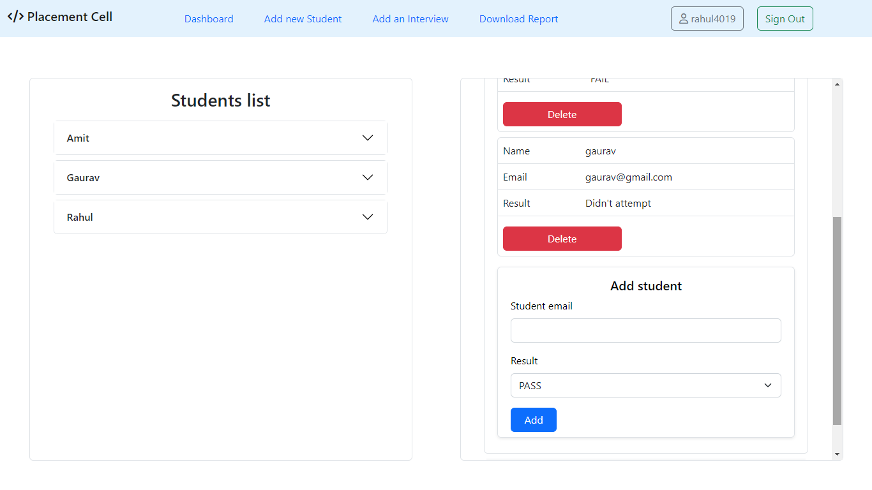This screenshot has width=872, height=490.
Task: Open Add an Interview page
Action: (x=410, y=19)
